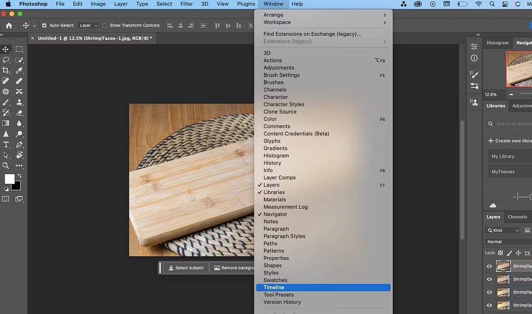Select the Lasso tool
Screen dimensions: 532x314
tap(6, 60)
